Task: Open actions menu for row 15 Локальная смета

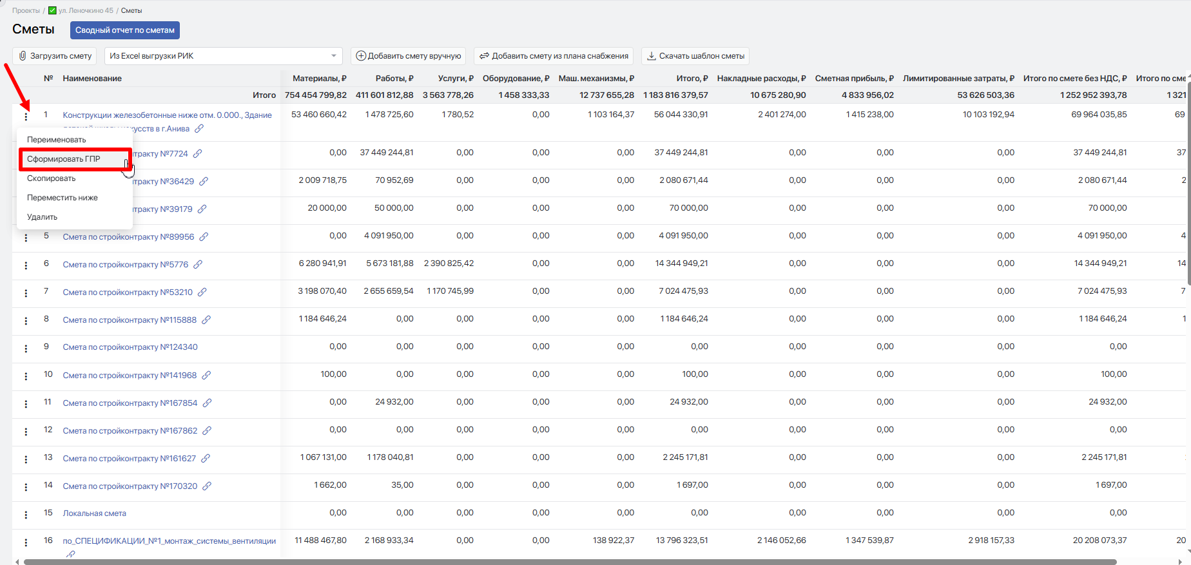Action: (x=26, y=515)
